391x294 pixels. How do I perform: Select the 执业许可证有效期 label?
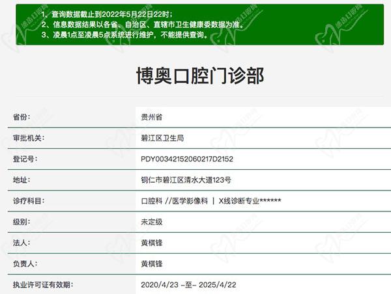tap(43, 284)
